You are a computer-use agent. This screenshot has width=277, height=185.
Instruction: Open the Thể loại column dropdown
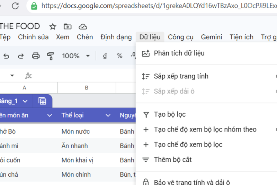tap(108, 116)
